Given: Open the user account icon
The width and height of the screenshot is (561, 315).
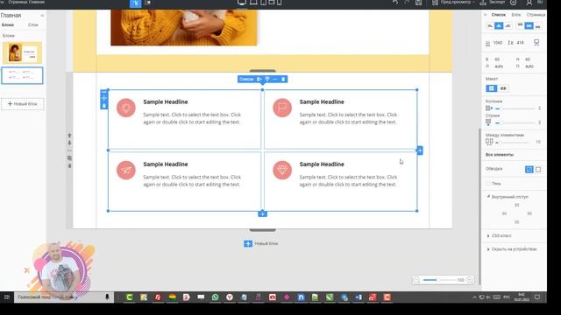Looking at the screenshot, I should [x=529, y=3].
